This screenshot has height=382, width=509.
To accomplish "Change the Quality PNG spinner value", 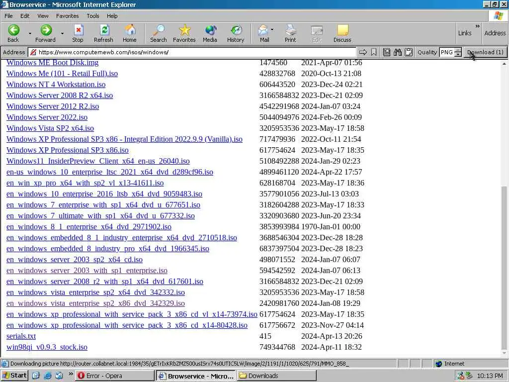I will 458,52.
